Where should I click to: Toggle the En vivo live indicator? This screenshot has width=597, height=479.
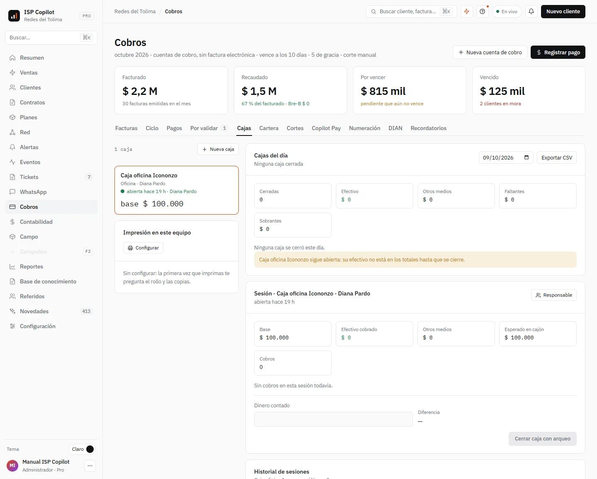[507, 12]
